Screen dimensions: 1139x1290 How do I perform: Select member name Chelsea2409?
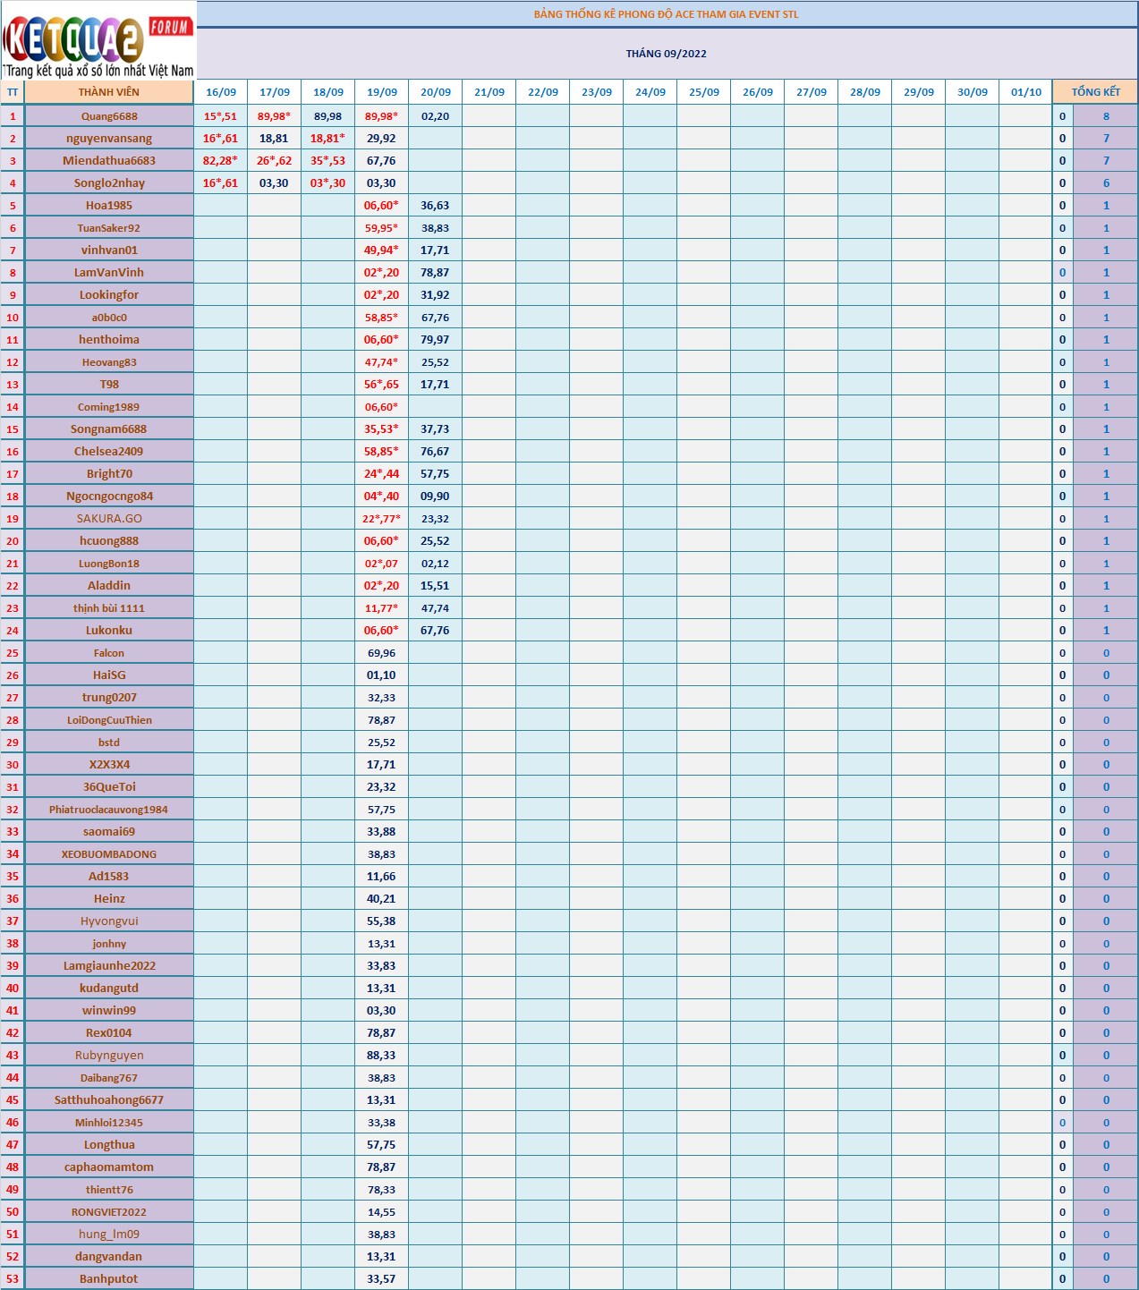[109, 452]
